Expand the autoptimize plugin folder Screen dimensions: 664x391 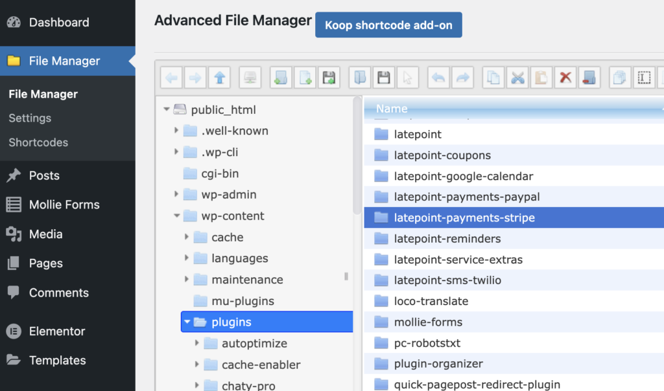coord(198,343)
